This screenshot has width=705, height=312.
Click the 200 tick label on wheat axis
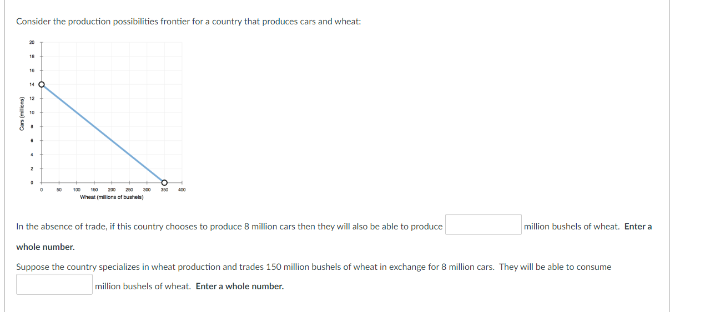(112, 190)
